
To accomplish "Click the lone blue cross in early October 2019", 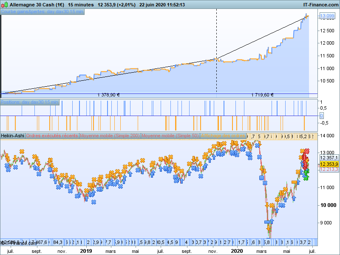I will [x=201, y=176].
